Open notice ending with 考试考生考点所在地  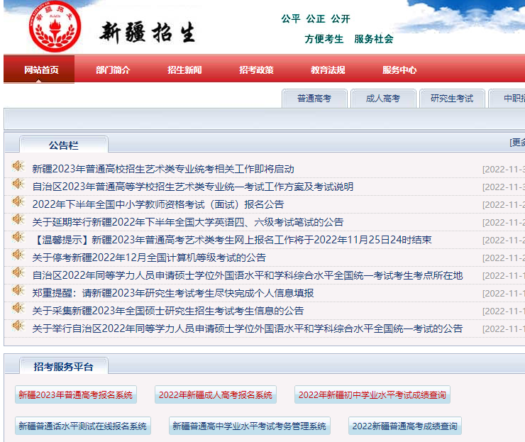(x=248, y=275)
